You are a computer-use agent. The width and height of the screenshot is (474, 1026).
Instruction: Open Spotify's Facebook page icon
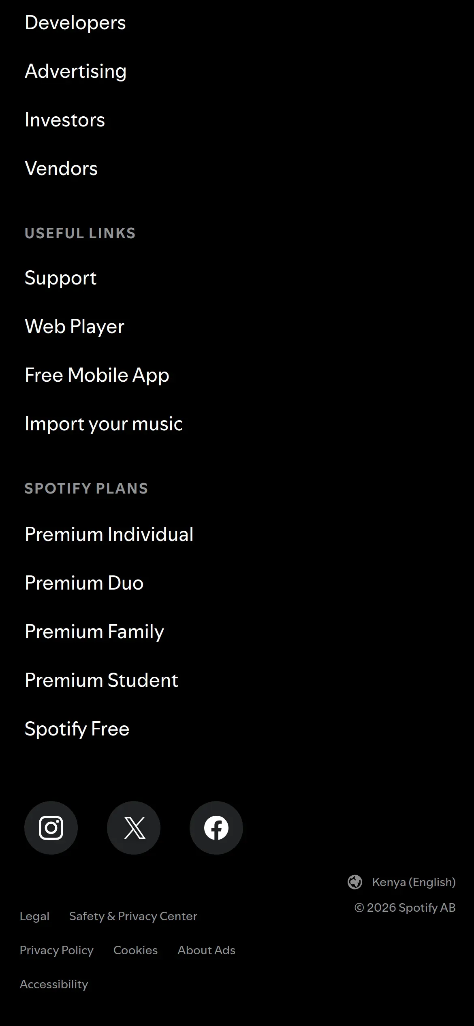coord(216,828)
